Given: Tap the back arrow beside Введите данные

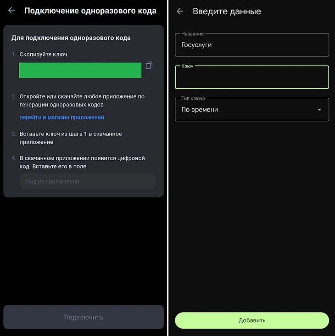Looking at the screenshot, I should (180, 11).
